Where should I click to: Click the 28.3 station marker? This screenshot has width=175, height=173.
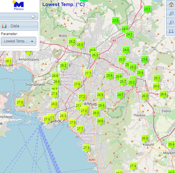[63, 116]
